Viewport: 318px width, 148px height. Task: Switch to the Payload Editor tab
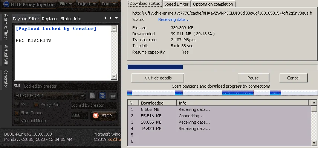26,19
